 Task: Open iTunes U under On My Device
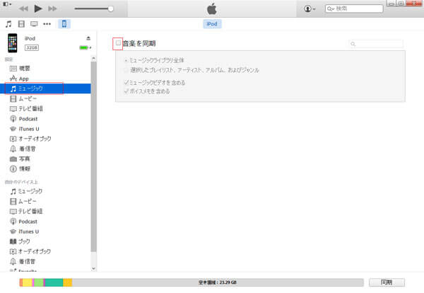click(x=24, y=231)
